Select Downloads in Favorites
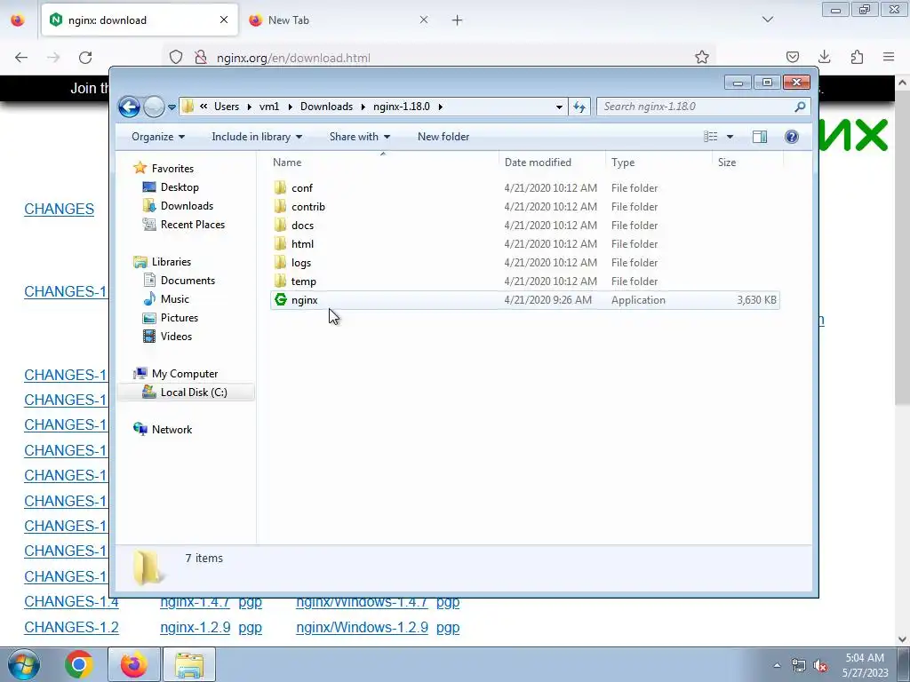The width and height of the screenshot is (910, 682). coord(187,206)
